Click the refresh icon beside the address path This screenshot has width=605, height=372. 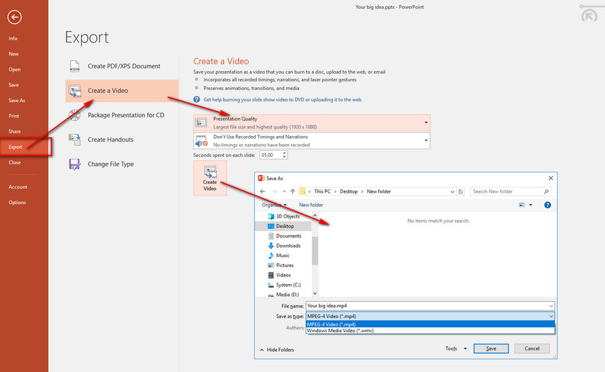coord(460,191)
